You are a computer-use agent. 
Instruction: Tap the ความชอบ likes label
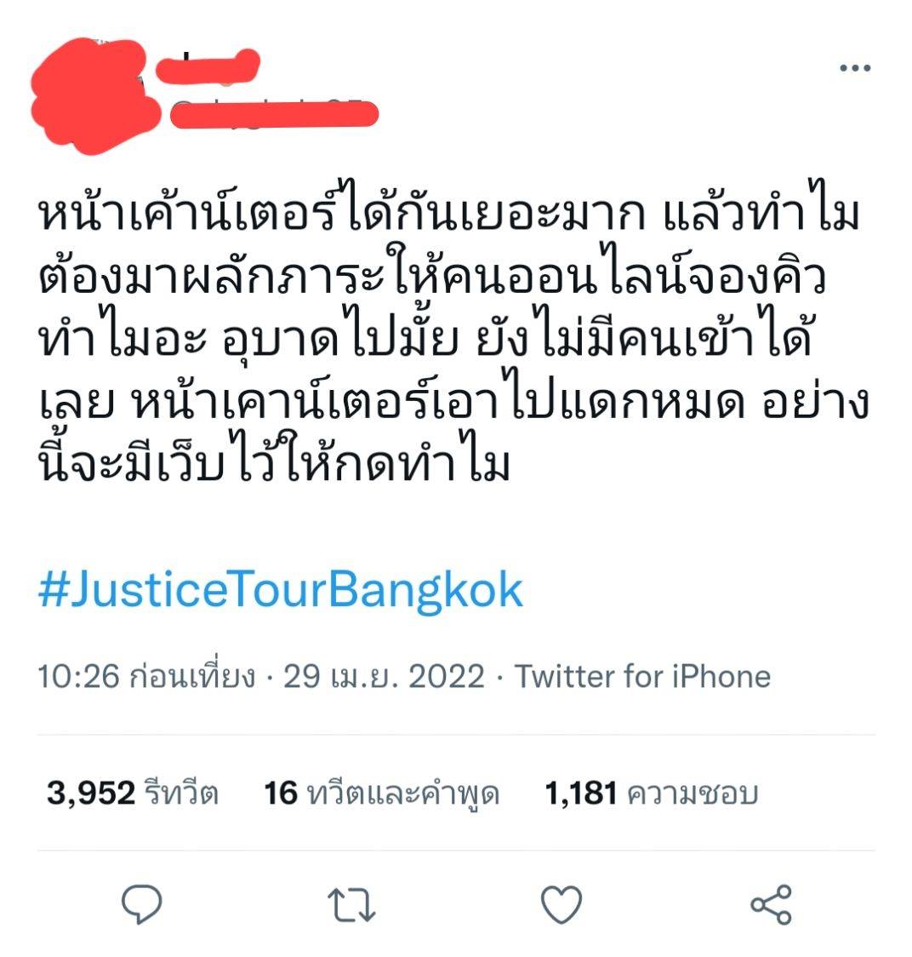693,794
